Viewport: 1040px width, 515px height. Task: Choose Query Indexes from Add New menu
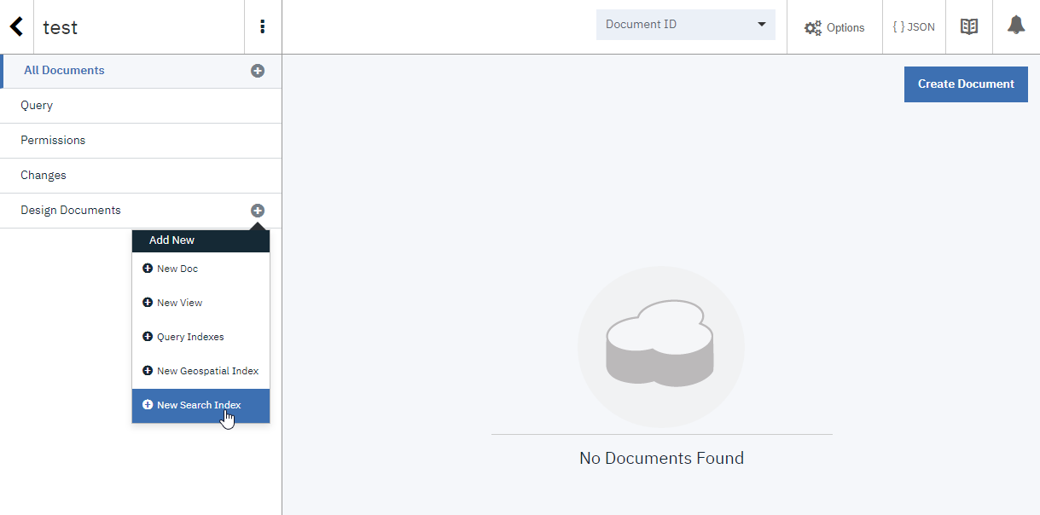(200, 338)
